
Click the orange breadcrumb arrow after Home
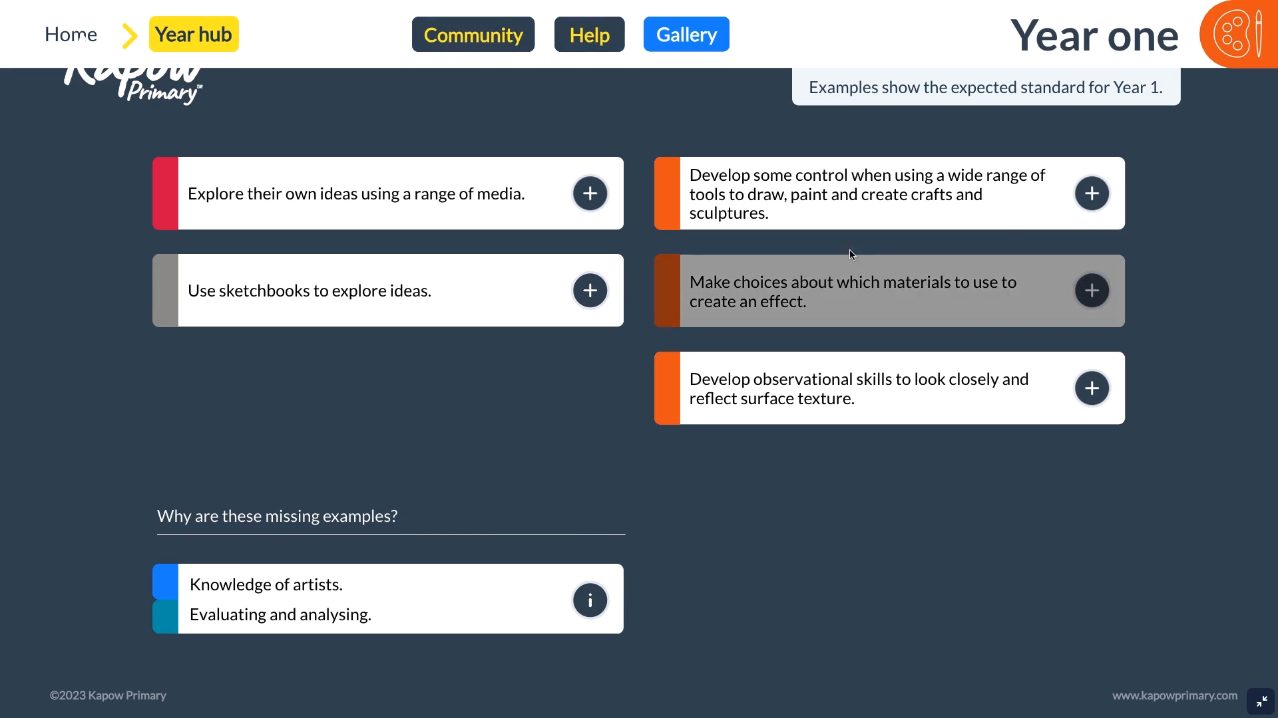tap(128, 34)
